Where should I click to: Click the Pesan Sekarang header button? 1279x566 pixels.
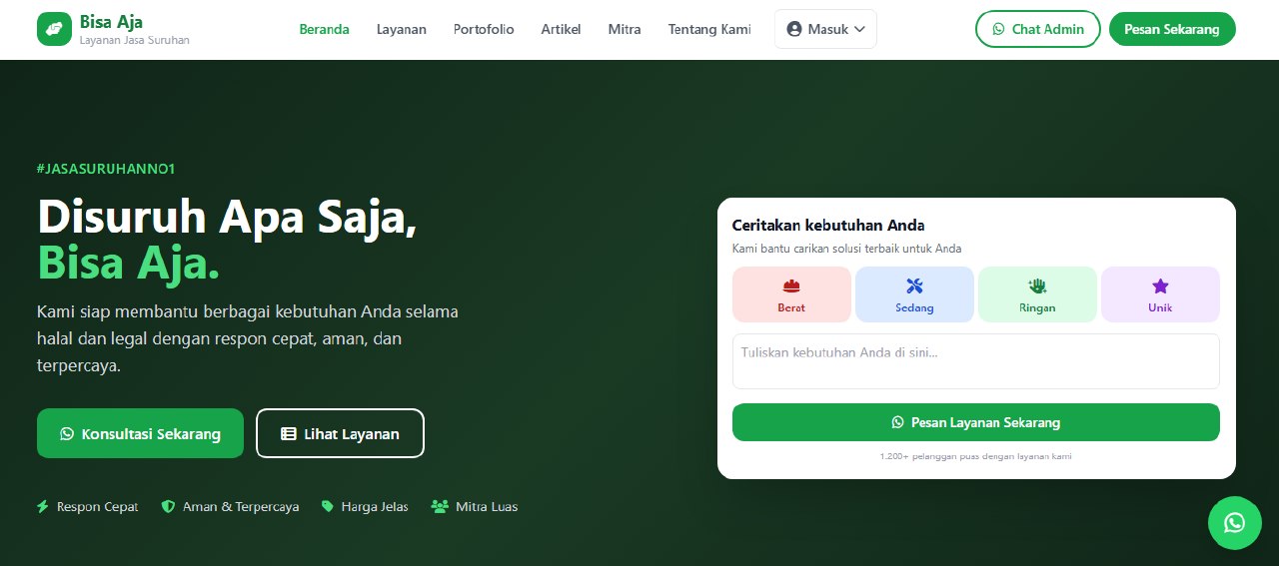coord(1172,29)
